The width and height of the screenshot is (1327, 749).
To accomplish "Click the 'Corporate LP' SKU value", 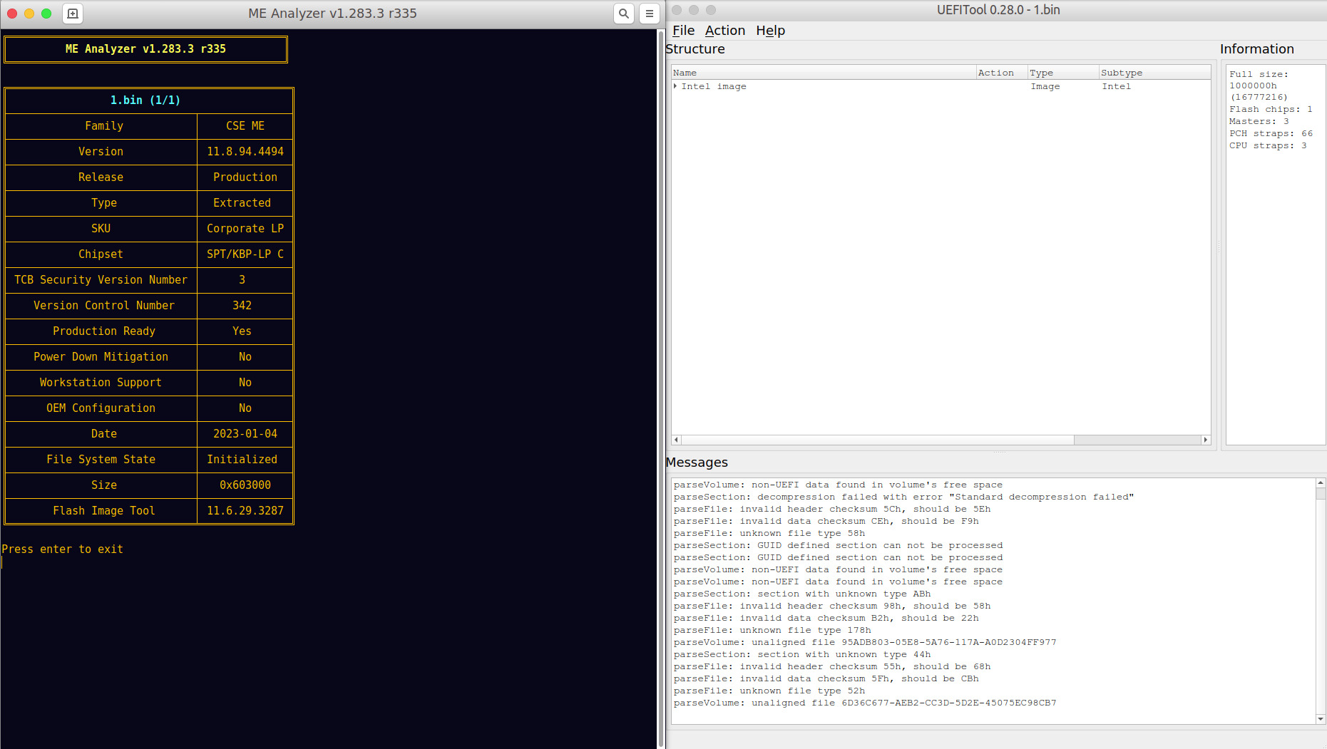I will tap(245, 229).
